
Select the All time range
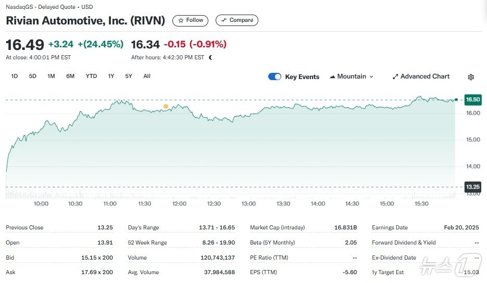(147, 76)
